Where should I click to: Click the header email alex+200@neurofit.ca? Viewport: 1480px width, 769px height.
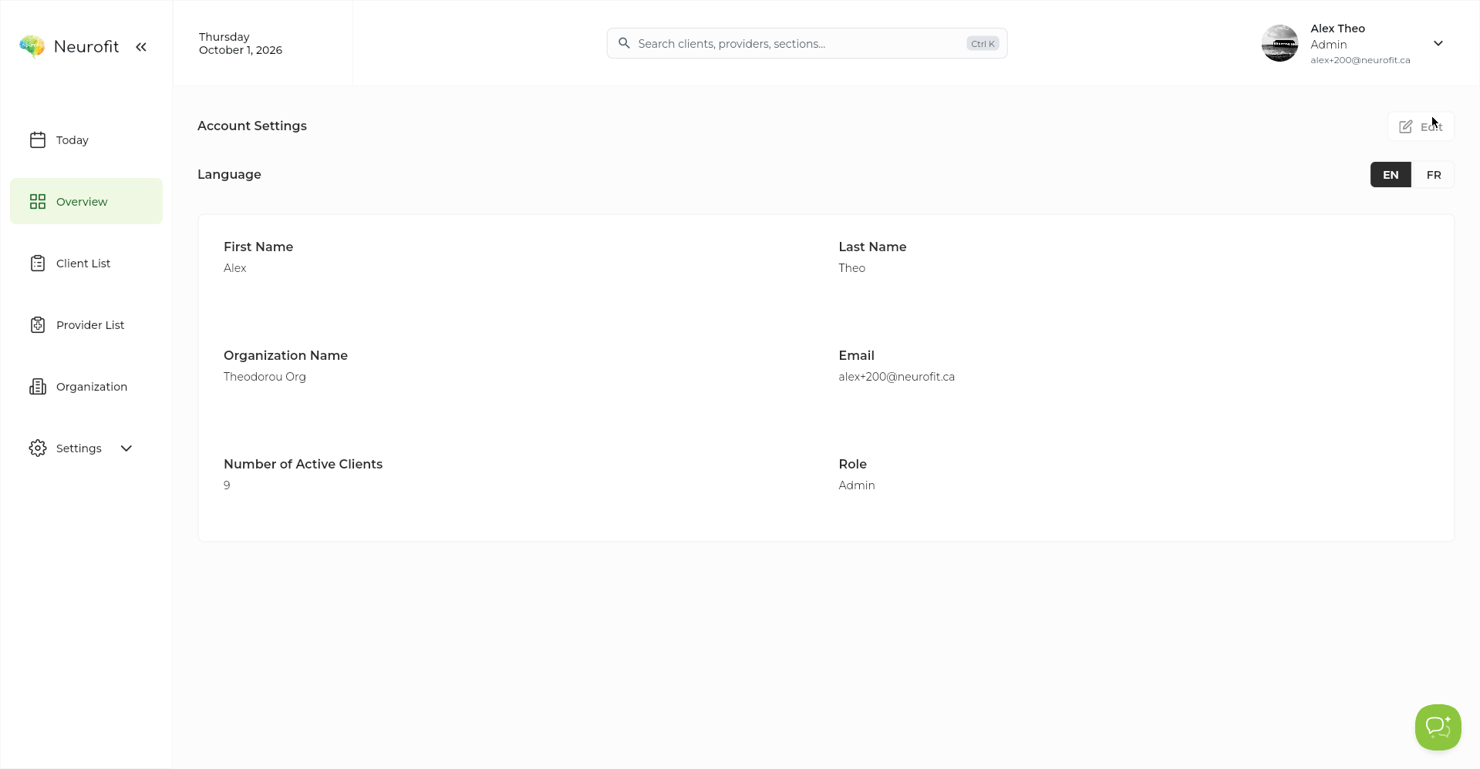coord(1360,60)
